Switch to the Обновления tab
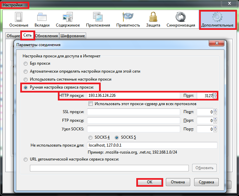The image size is (239, 196). [x=47, y=36]
